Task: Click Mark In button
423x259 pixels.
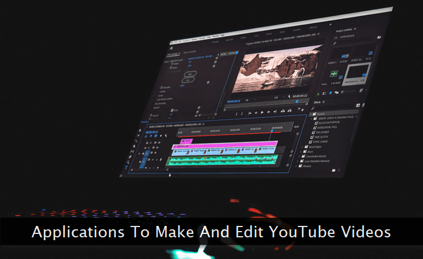Action: point(237,114)
